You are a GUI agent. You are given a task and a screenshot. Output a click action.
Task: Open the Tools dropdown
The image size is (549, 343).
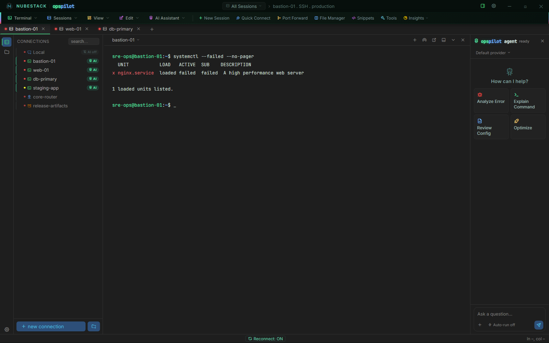point(389,18)
